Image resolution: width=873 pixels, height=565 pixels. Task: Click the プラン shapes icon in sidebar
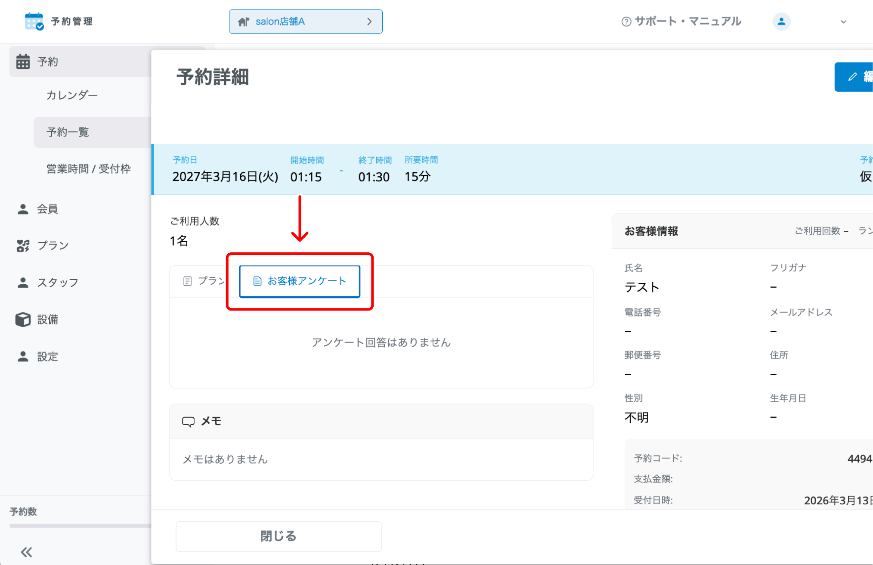pyautogui.click(x=23, y=245)
